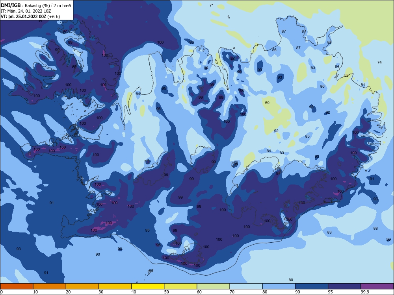Click the initial time line 'IT: Mán. 24. 01. 2022 18Z'
Image resolution: width=394 pixels, height=295 pixels.
tap(26, 11)
